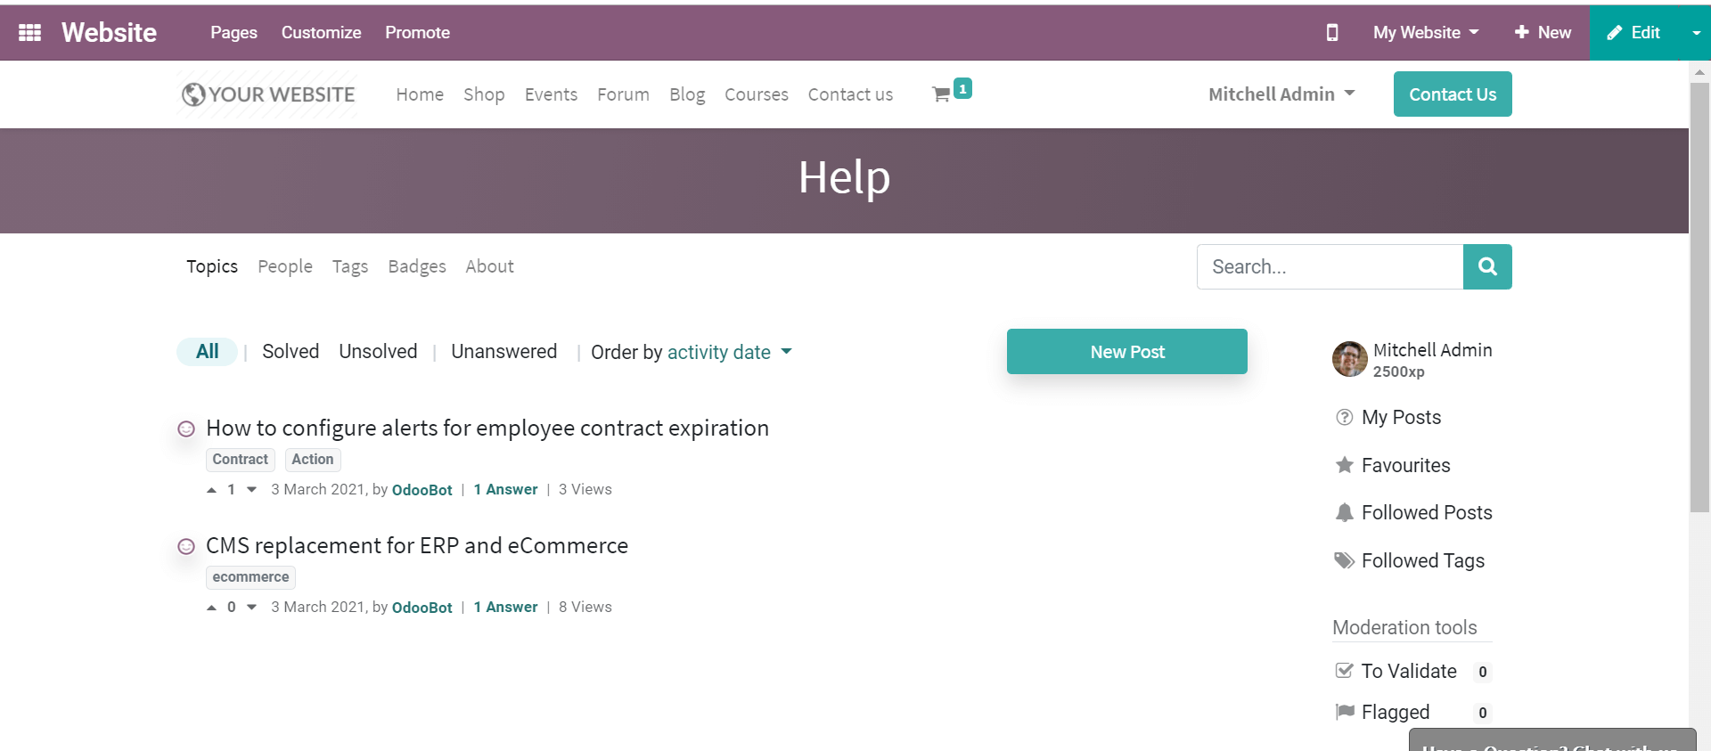Navigate to Events
This screenshot has width=1711, height=751.
pyautogui.click(x=551, y=94)
